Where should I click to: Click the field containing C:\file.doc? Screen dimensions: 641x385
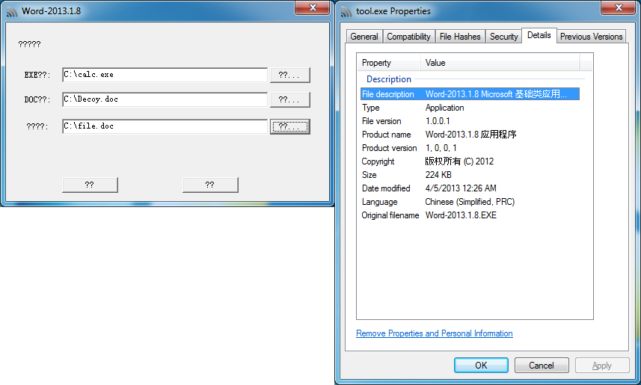pyautogui.click(x=165, y=126)
